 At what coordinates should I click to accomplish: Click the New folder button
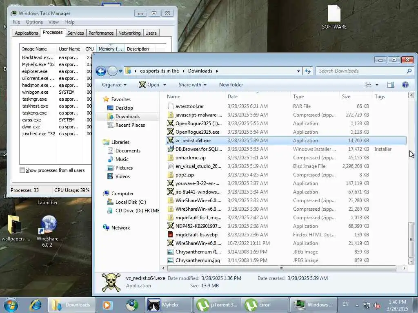231,85
